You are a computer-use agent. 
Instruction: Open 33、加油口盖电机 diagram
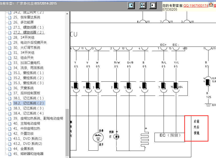pos(27,63)
